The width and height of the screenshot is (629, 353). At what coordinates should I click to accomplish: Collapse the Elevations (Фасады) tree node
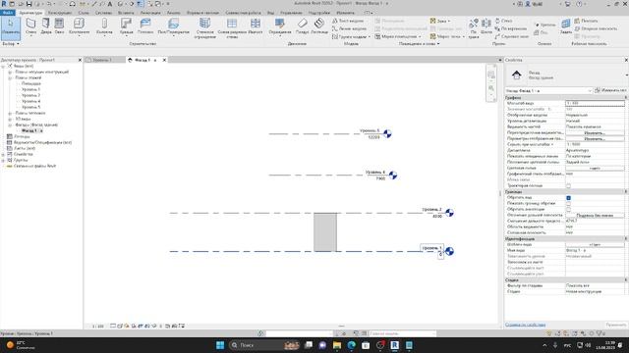[10, 125]
